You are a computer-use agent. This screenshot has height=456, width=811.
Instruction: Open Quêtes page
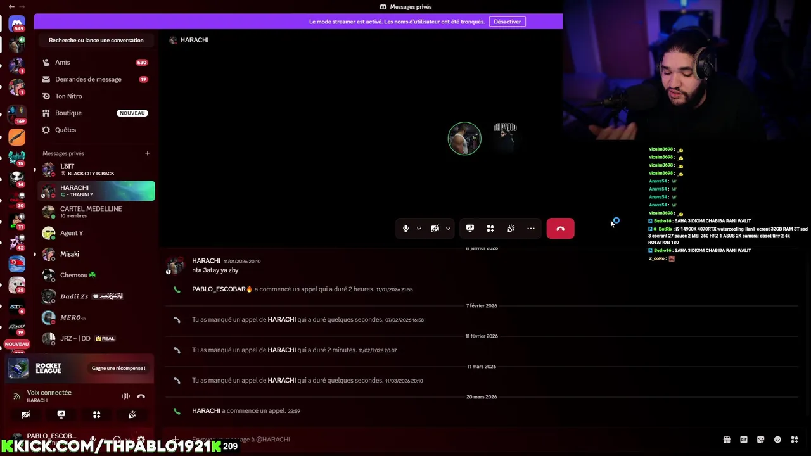(x=95, y=130)
